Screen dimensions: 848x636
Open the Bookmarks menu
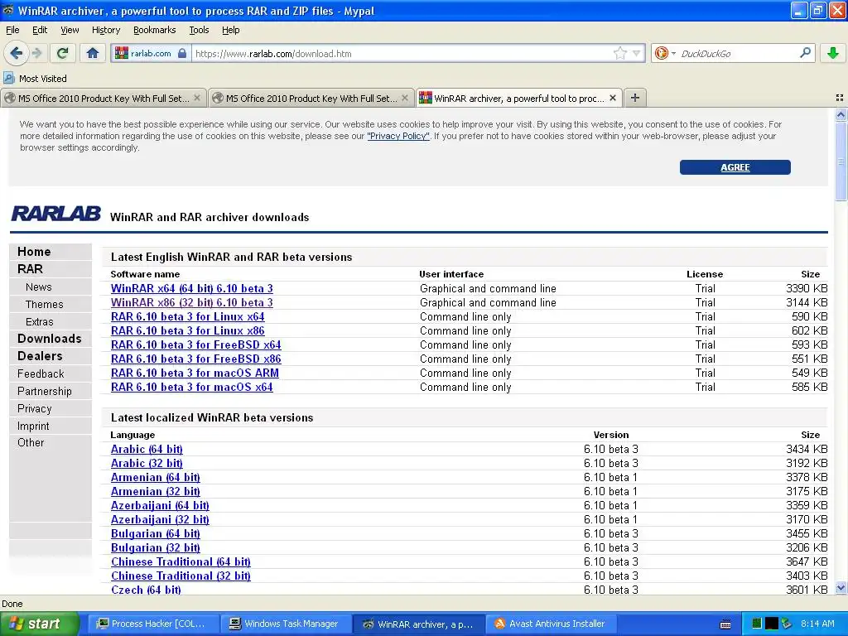pyautogui.click(x=155, y=30)
